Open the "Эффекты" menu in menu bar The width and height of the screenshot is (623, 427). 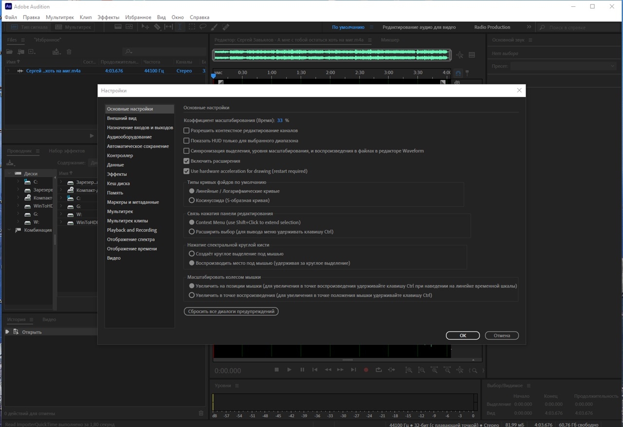point(108,17)
